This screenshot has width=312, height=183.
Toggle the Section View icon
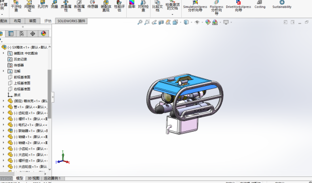tap(161, 22)
